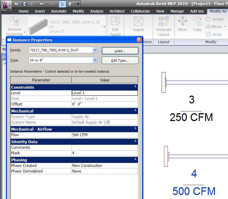Collapse the project browser tree node
The height and width of the screenshot is (199, 228).
(5, 63)
